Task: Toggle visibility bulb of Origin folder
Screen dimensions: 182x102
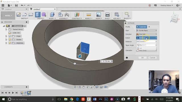Action: pos(10,36)
